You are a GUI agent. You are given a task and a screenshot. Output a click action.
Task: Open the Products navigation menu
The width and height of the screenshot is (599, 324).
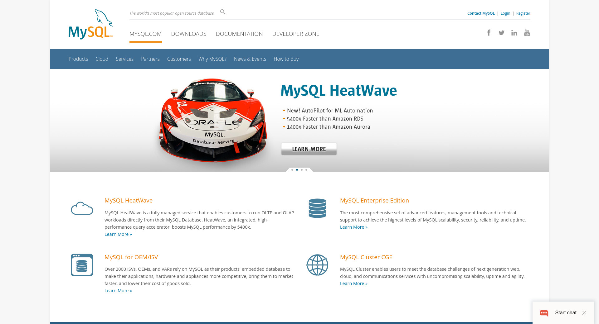point(78,59)
